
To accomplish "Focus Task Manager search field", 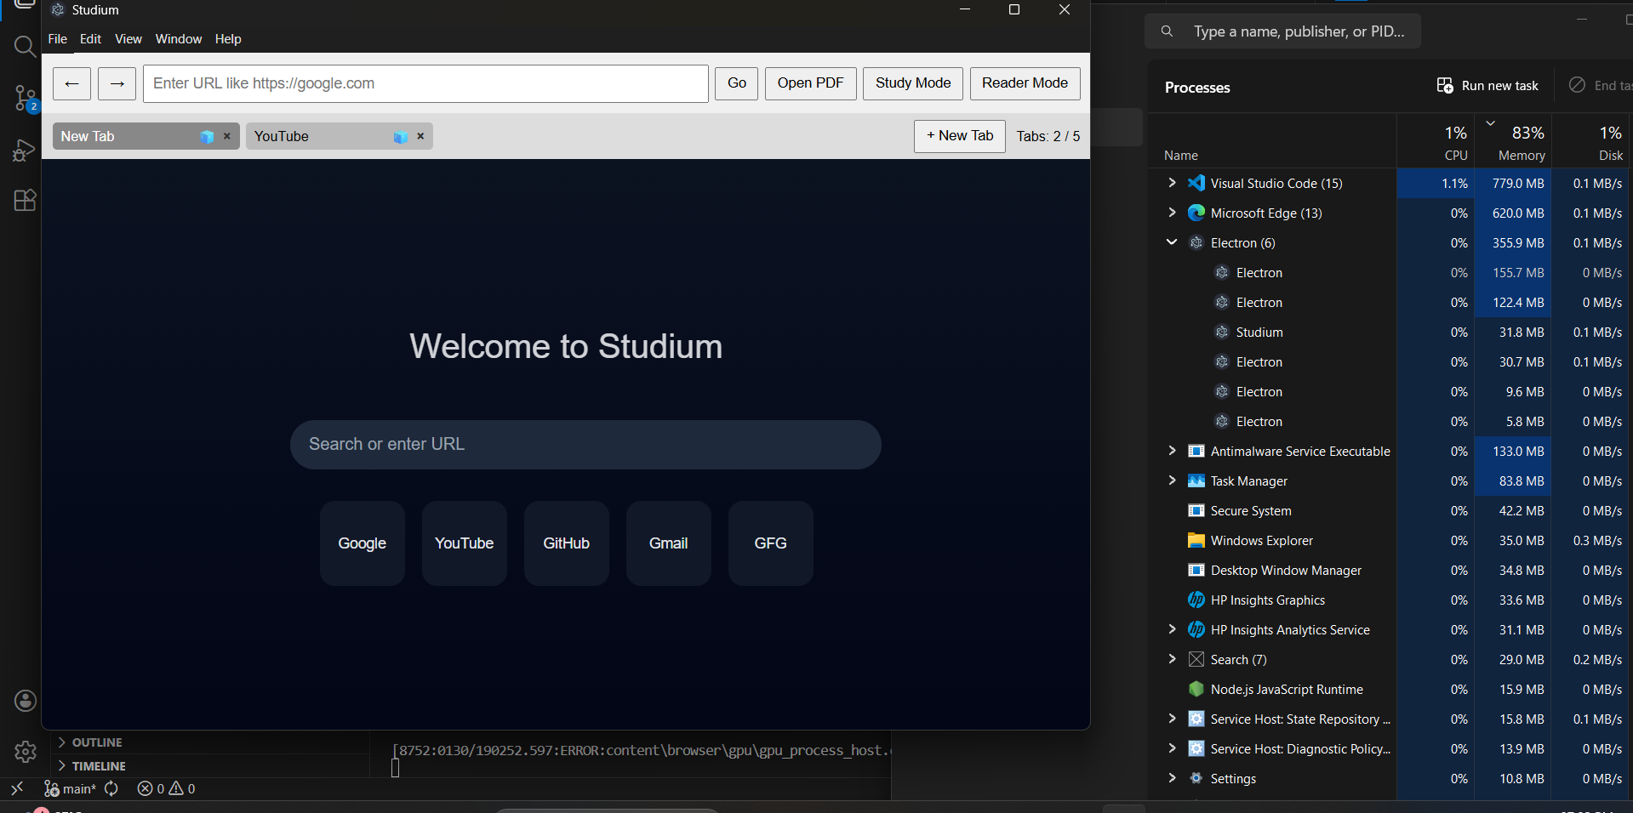I will pos(1283,31).
